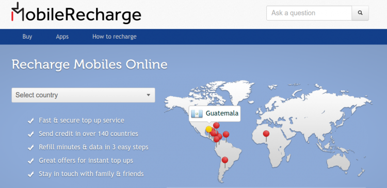Click the MobileRecharge logo
The width and height of the screenshot is (387, 188).
click(x=76, y=13)
